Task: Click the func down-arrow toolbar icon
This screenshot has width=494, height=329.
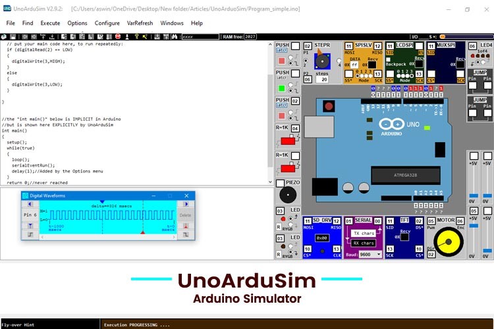Action: pyautogui.click(x=52, y=37)
